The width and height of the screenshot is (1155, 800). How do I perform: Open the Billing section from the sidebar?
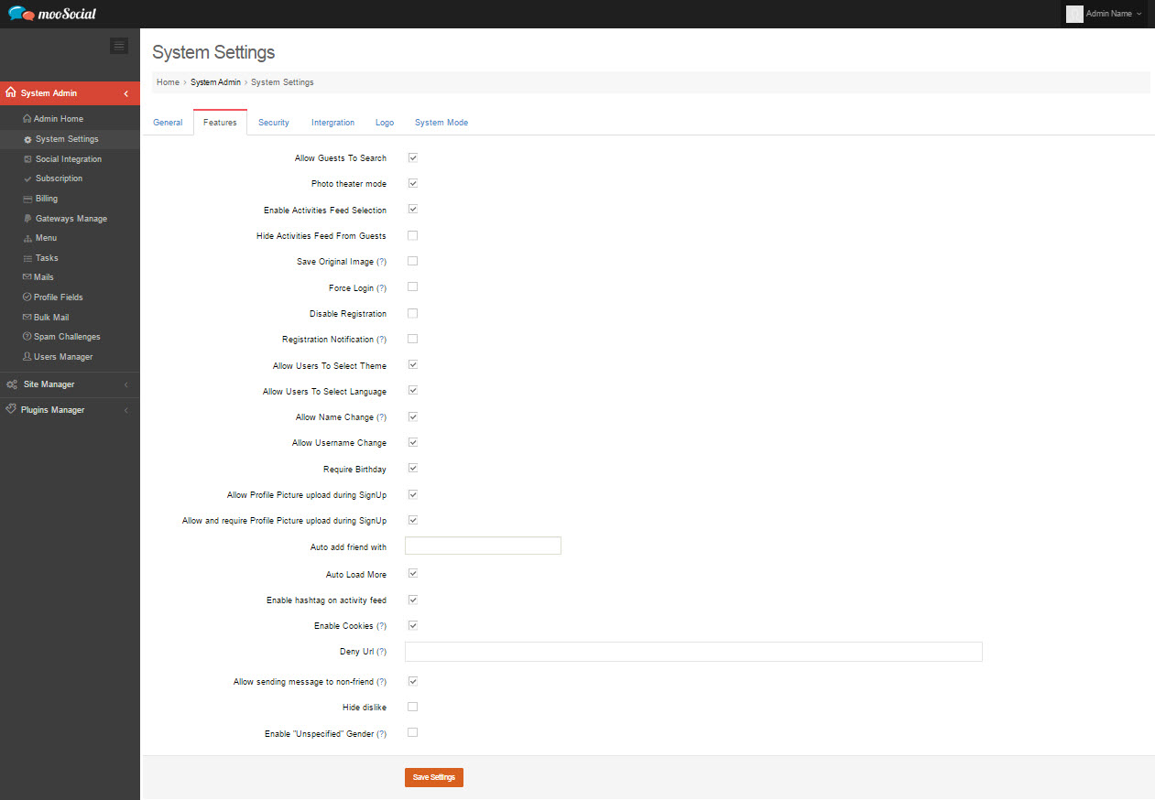[45, 198]
